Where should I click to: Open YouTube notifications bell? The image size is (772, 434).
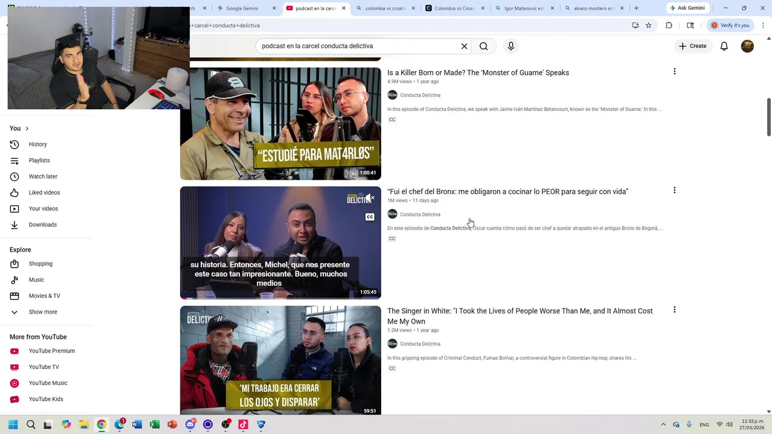tap(724, 46)
